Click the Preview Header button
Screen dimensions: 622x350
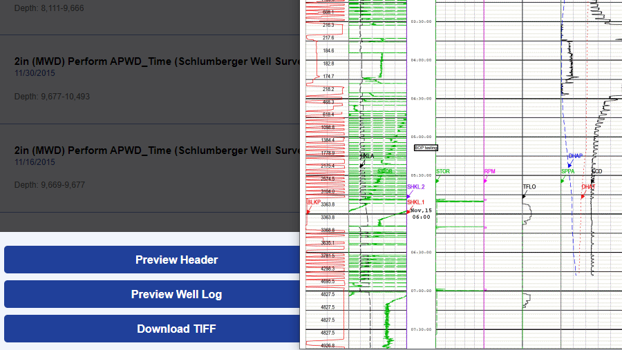coord(176,260)
